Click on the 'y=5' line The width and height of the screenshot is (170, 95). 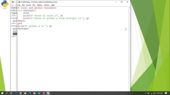tap(20, 23)
